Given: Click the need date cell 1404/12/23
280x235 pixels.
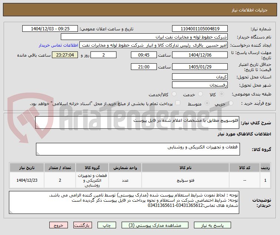Looking at the screenshot, I should pos(27,180).
